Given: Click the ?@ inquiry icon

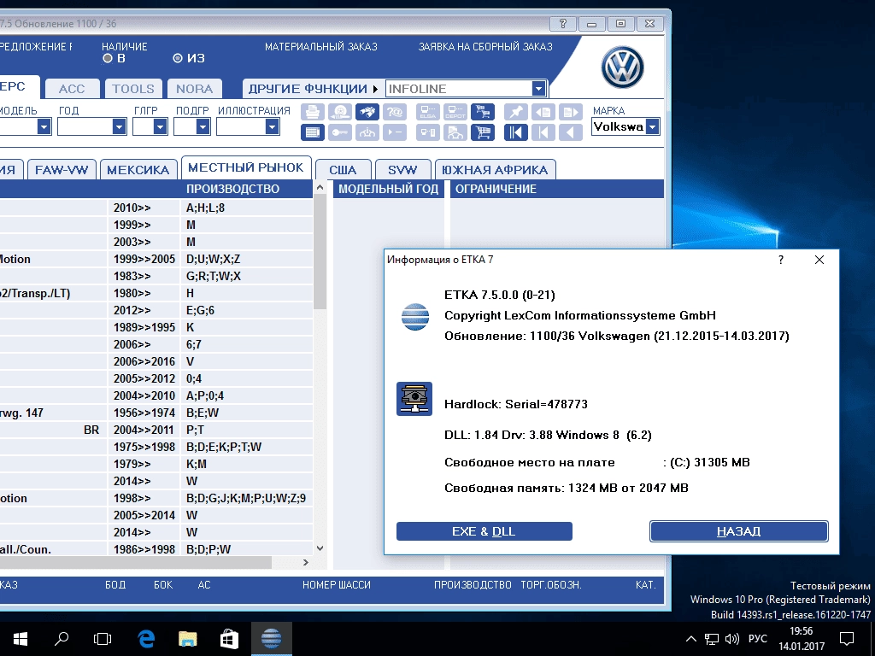Looking at the screenshot, I should click(x=395, y=112).
